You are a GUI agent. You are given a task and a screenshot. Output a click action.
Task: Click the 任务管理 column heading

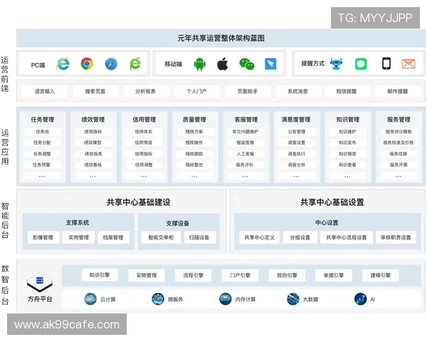tap(43, 120)
